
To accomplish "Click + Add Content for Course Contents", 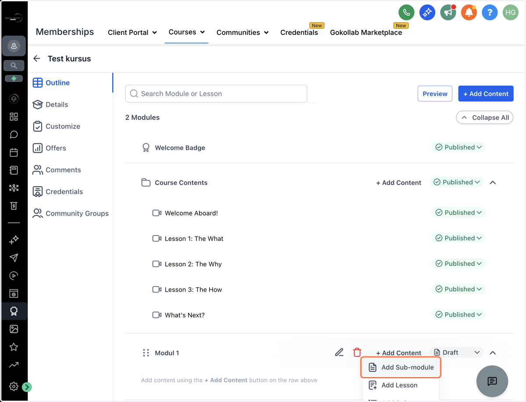I will tap(398, 183).
